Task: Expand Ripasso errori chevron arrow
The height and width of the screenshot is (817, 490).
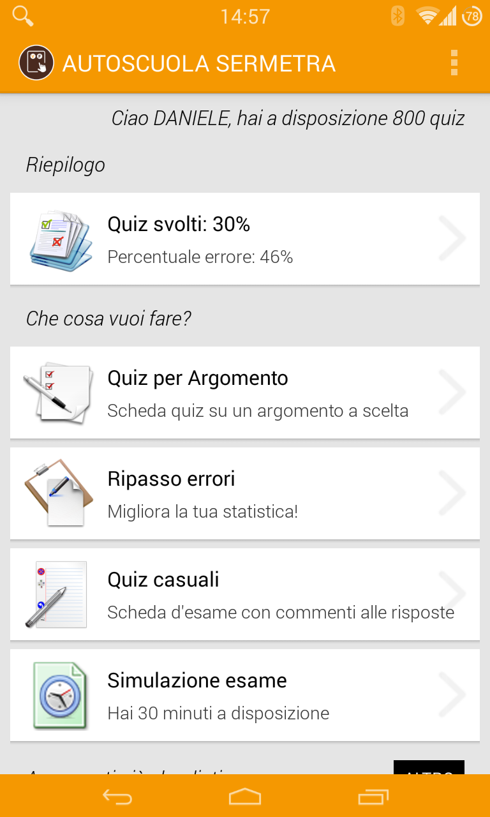Action: [x=453, y=493]
